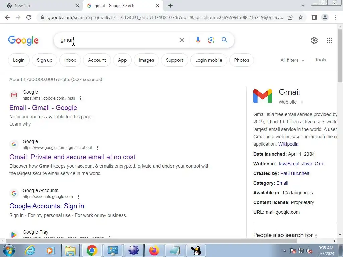
Task: Open more options for gmail about result
Action: [98, 148]
